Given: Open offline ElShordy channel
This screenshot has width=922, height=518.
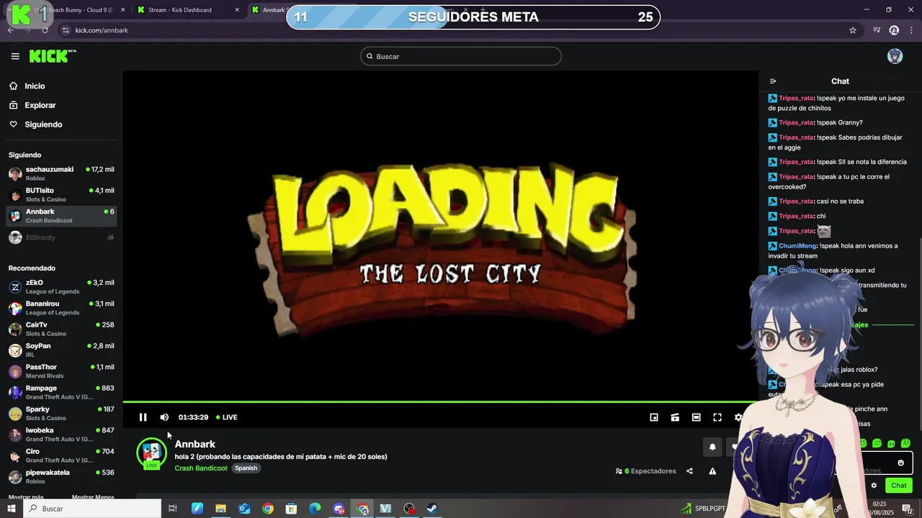Looking at the screenshot, I should 61,237.
